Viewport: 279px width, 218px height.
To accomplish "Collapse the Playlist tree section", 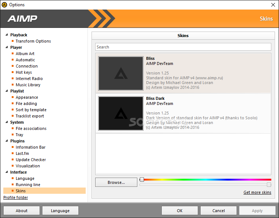I will 7,91.
